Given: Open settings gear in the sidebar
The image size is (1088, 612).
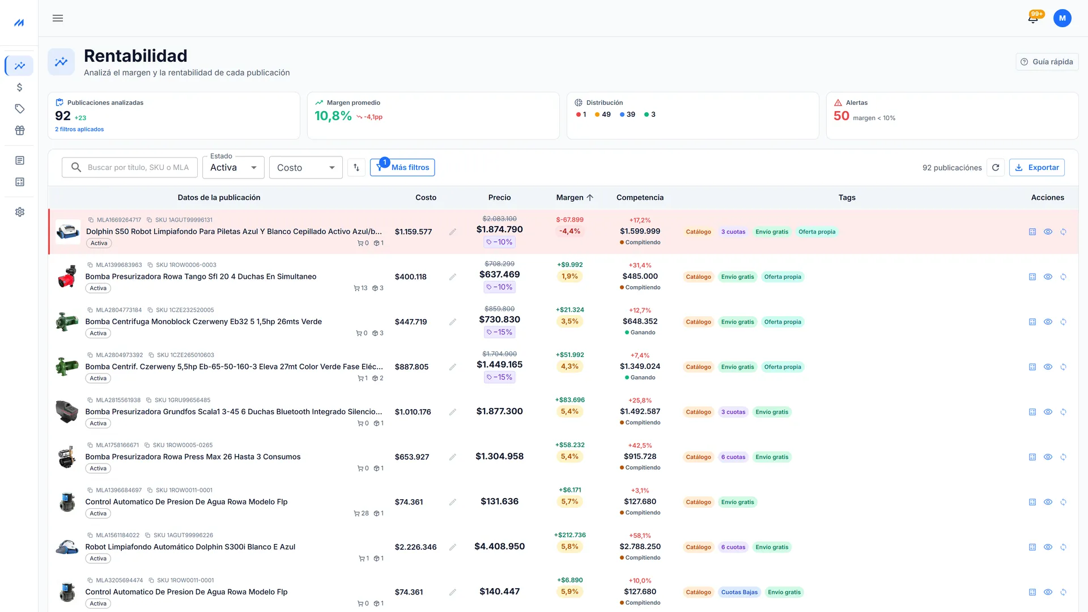Looking at the screenshot, I should 20,212.
